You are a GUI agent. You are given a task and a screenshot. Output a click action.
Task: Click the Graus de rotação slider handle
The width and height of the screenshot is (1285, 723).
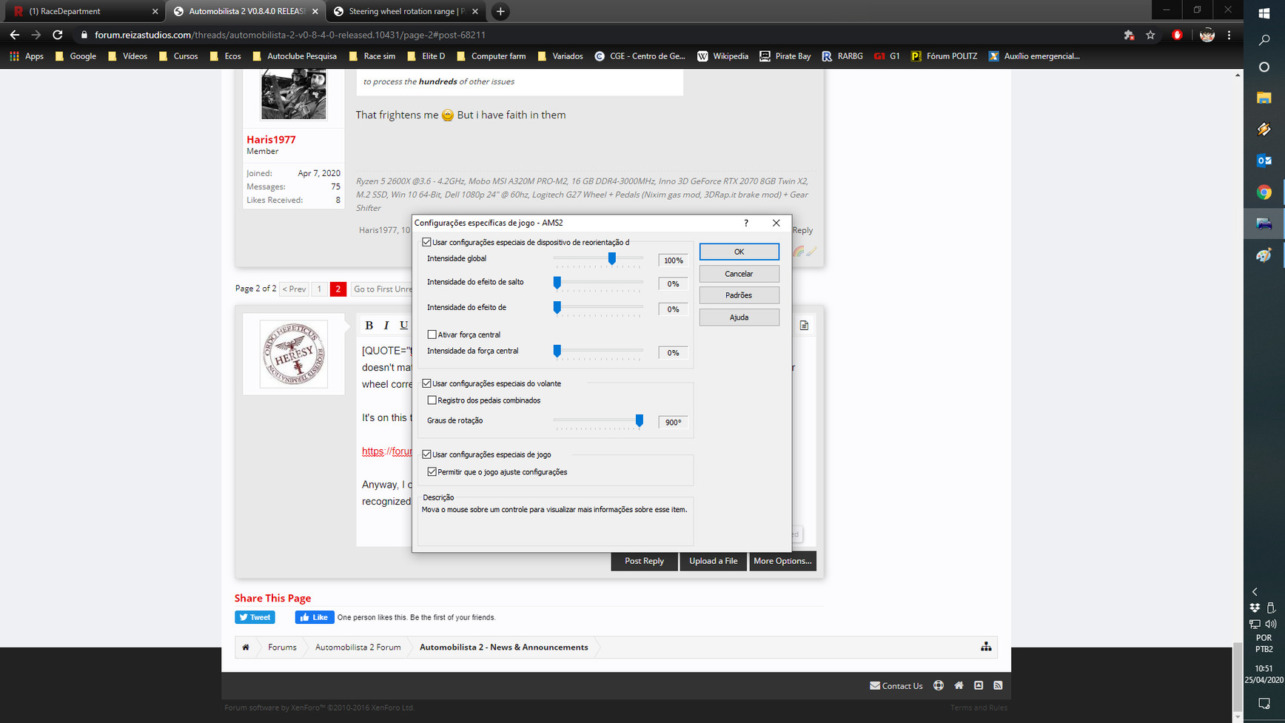(x=640, y=420)
